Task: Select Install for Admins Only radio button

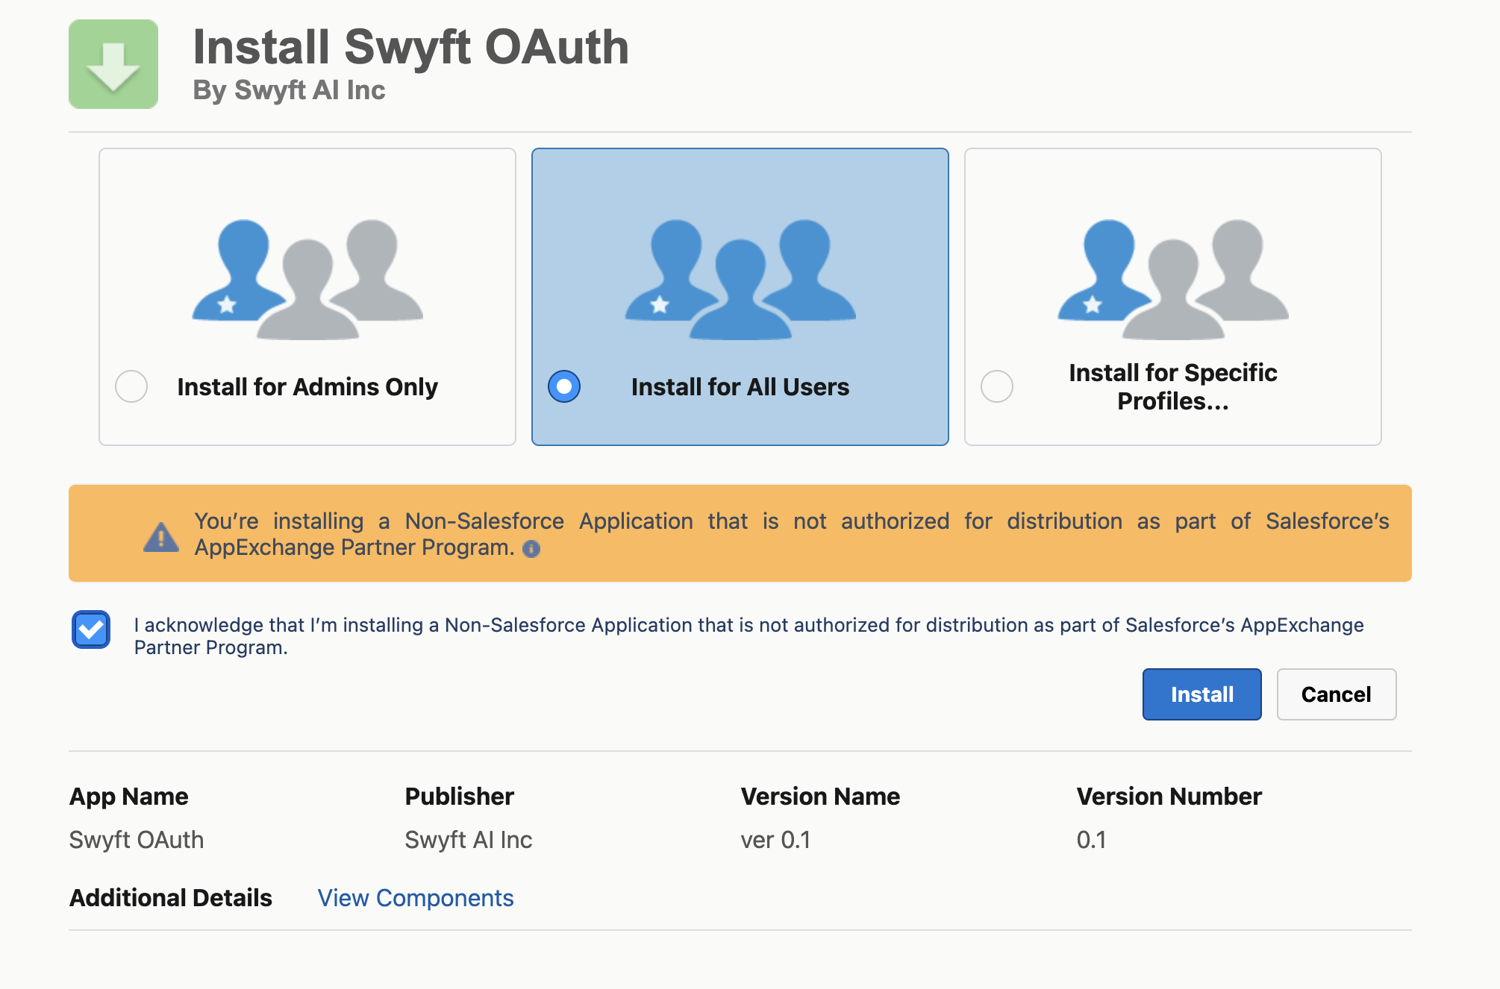Action: 131,386
